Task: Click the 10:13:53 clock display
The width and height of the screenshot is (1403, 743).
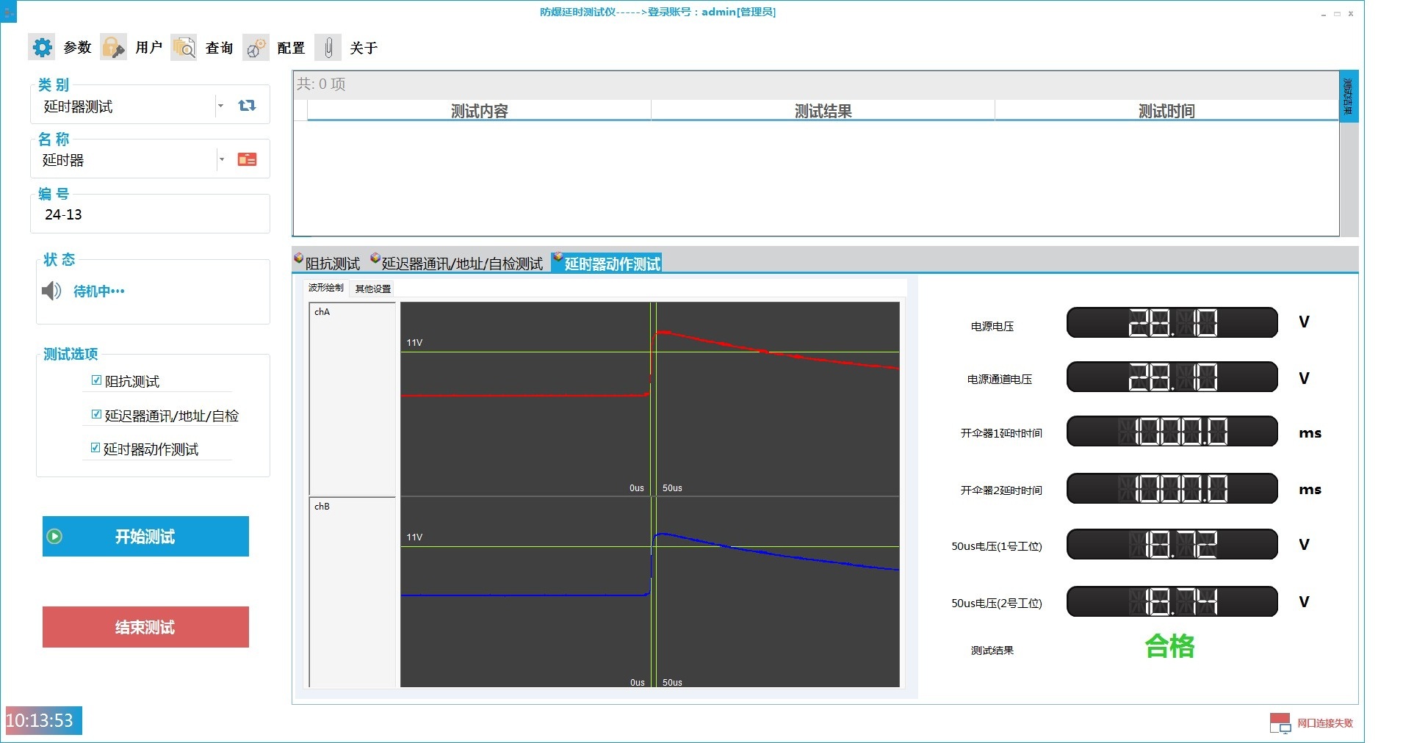Action: tap(43, 721)
